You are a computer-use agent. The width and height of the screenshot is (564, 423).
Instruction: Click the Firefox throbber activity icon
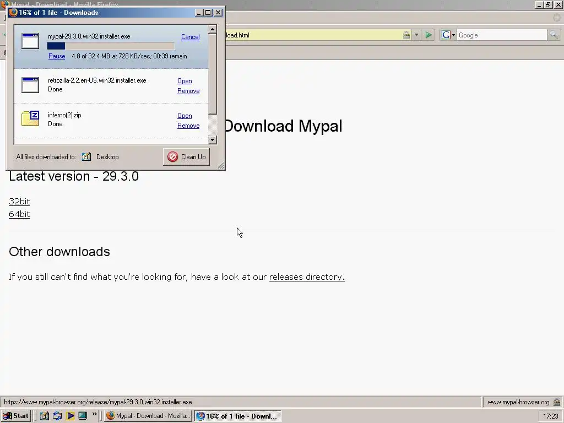click(x=557, y=17)
